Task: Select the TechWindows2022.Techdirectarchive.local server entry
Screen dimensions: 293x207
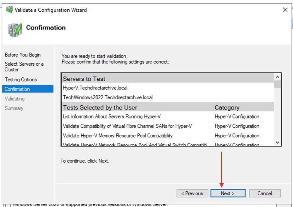Action: [108, 97]
